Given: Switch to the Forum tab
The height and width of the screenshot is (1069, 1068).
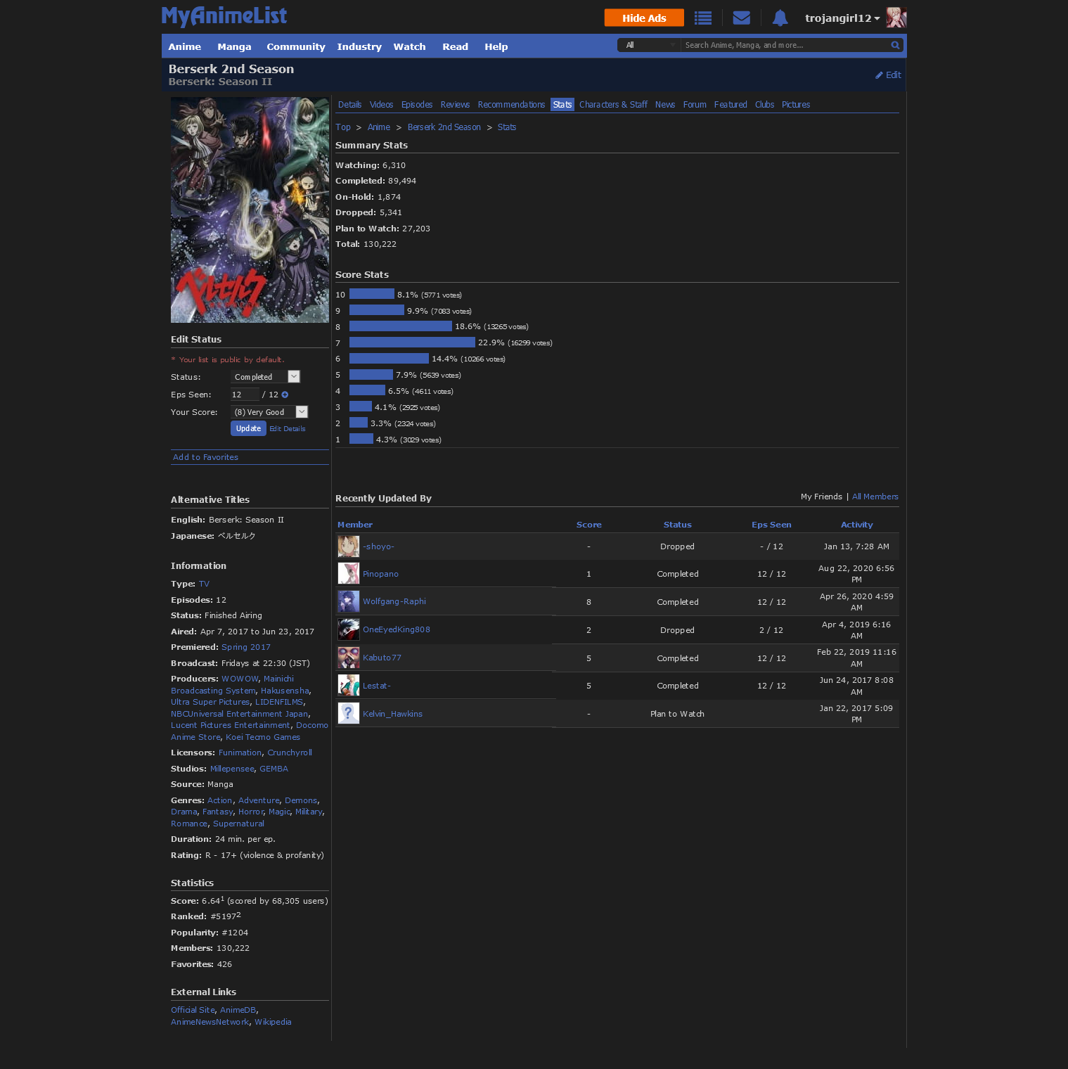Looking at the screenshot, I should pyautogui.click(x=695, y=105).
